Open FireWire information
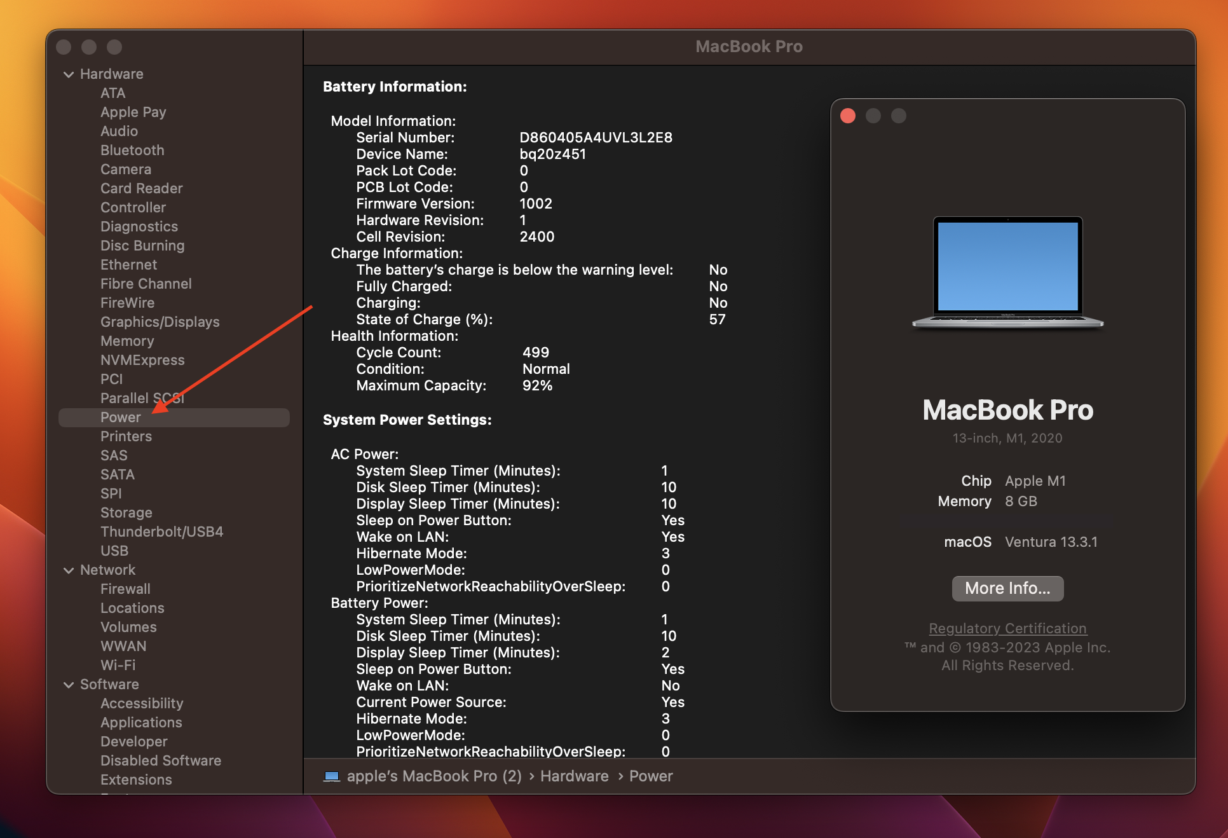 point(127,303)
